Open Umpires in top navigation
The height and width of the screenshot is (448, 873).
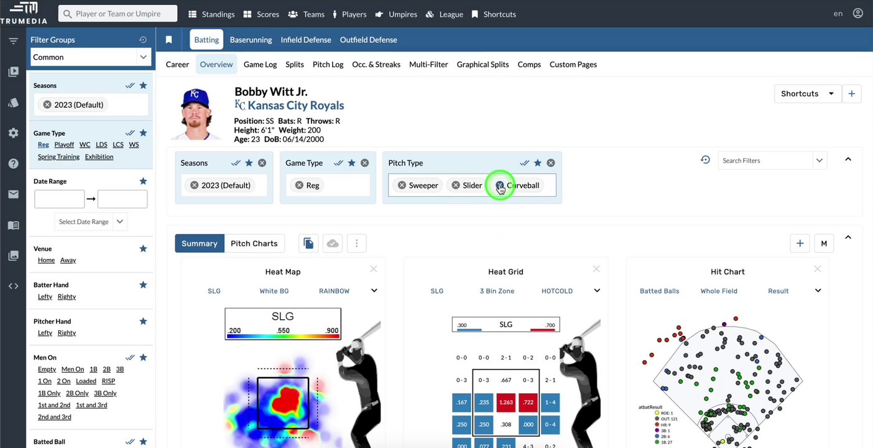coord(396,14)
